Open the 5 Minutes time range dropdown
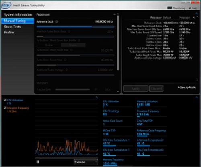Screen dimensions: 201x167 pos(86,162)
